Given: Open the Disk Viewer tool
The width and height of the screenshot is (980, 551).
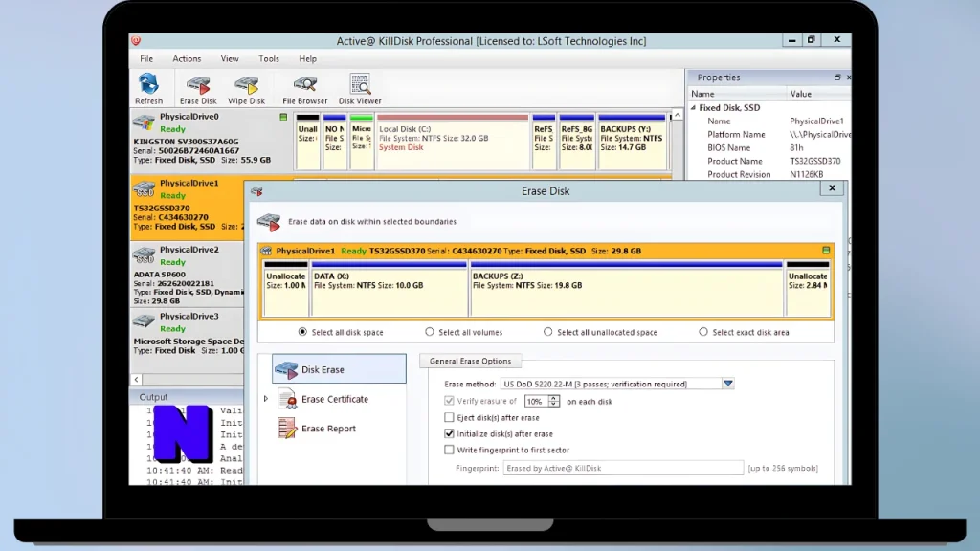Looking at the screenshot, I should 360,89.
